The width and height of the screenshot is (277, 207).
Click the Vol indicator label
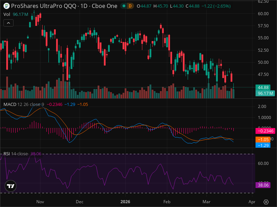(7, 14)
